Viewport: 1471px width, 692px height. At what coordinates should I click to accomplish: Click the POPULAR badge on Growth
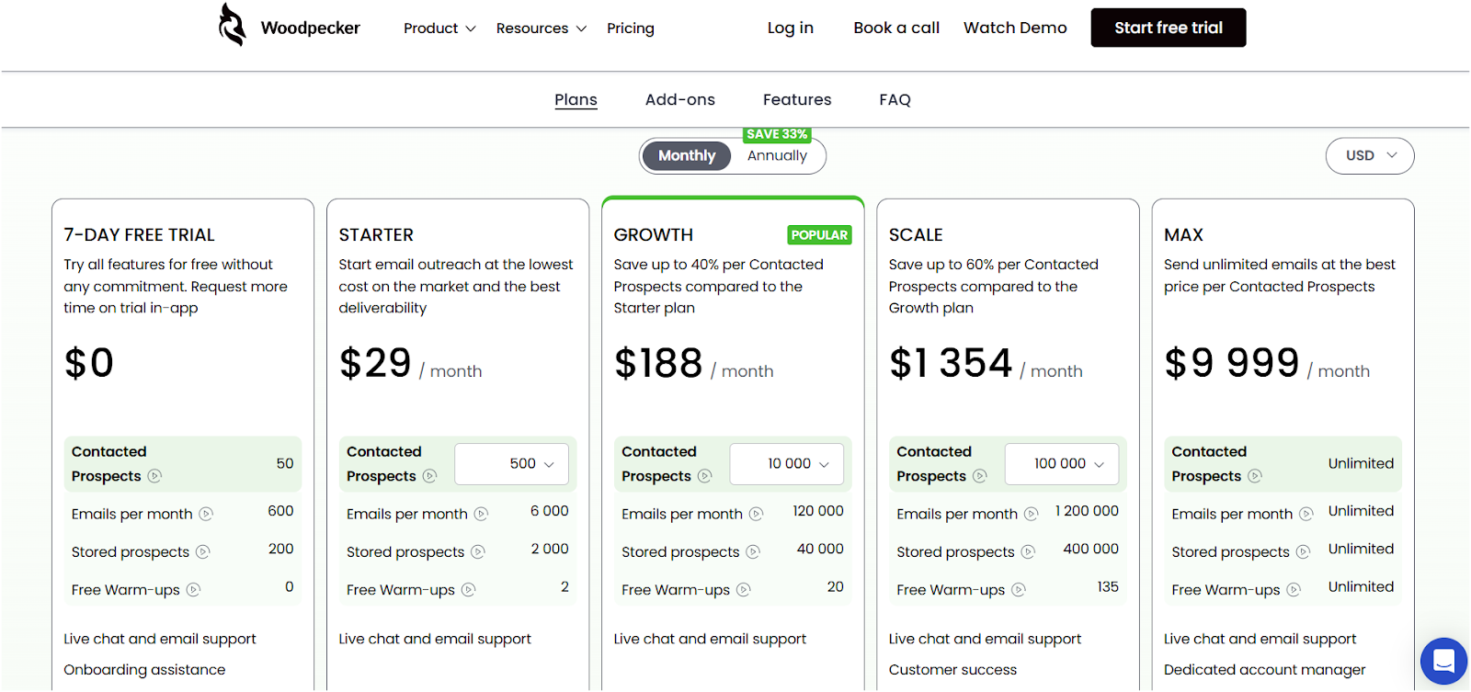coord(819,235)
